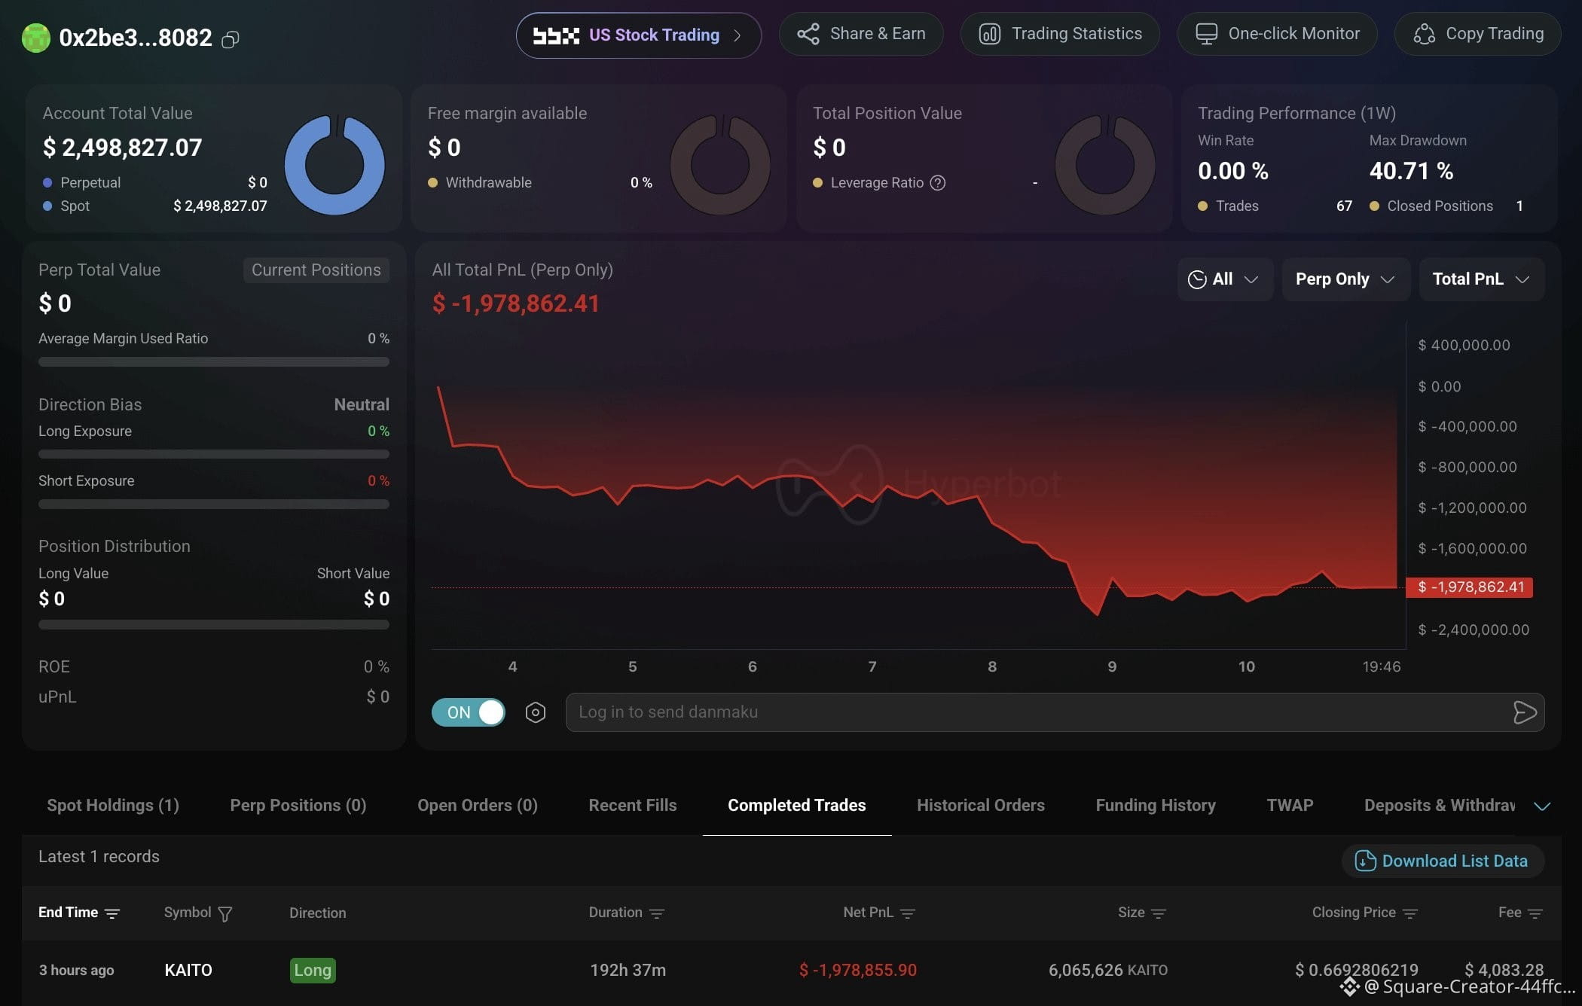Viewport: 1582px width, 1006px height.
Task: Copy the wallet address 0x2be3...8082
Action: 231,39
